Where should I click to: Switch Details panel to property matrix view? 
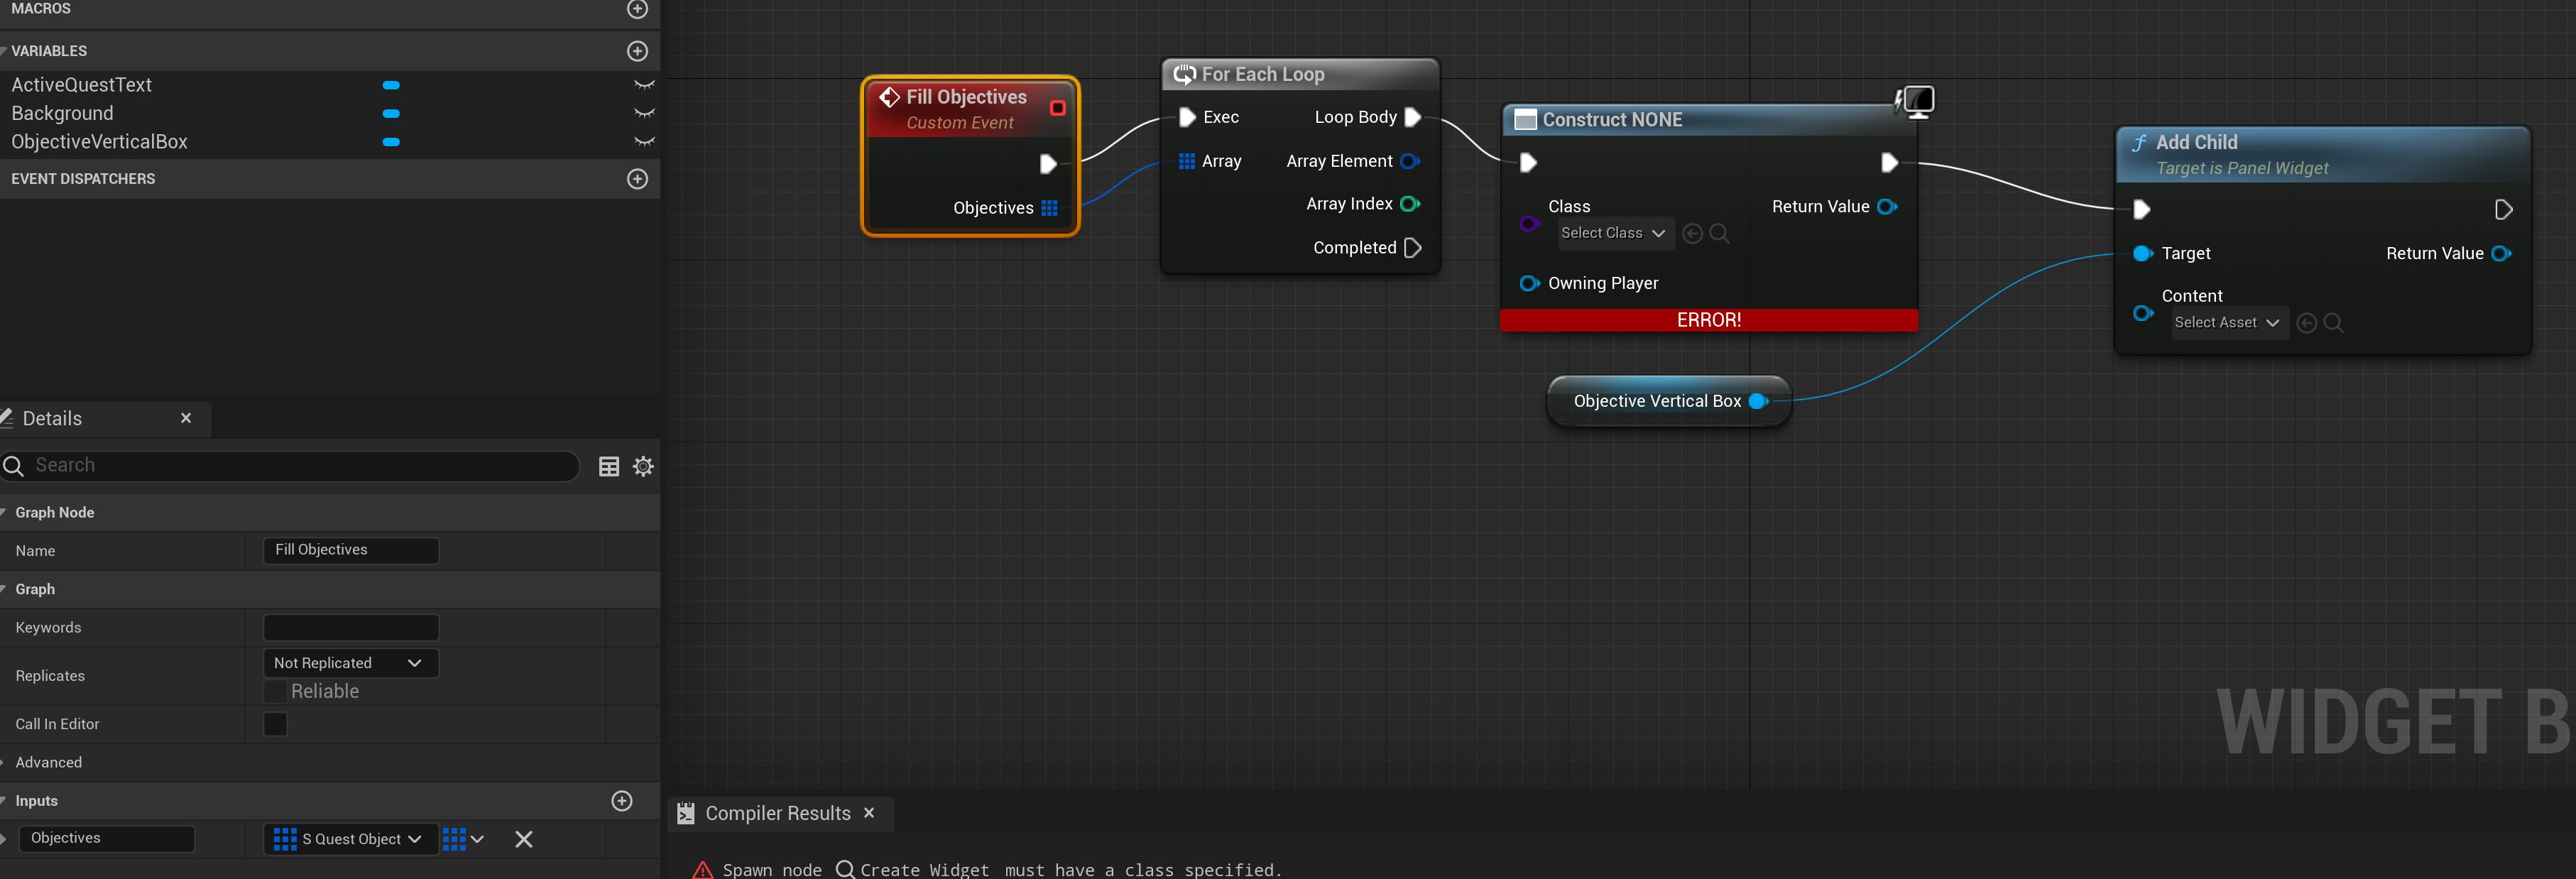coord(608,466)
